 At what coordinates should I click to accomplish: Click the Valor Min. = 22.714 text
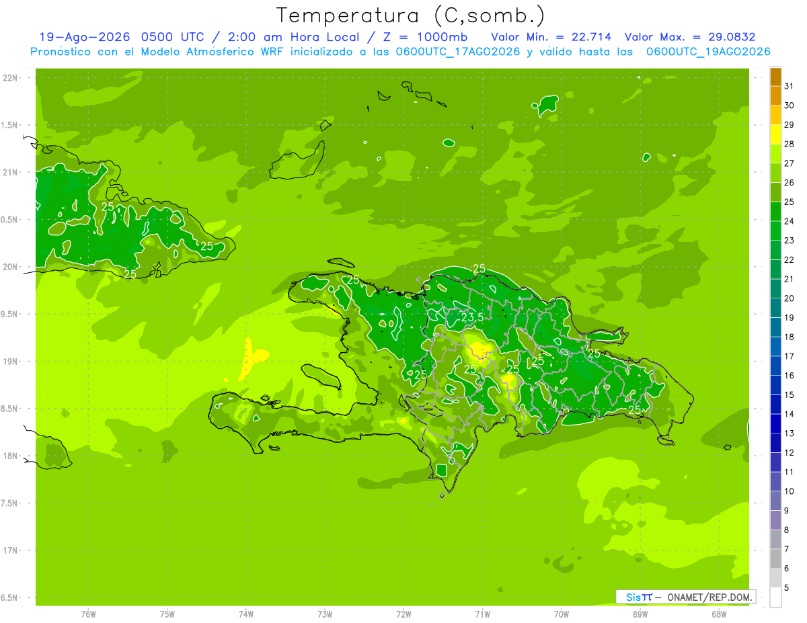tap(551, 37)
